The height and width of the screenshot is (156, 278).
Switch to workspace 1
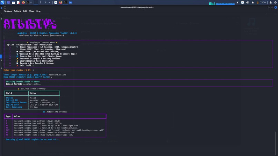(36, 2)
